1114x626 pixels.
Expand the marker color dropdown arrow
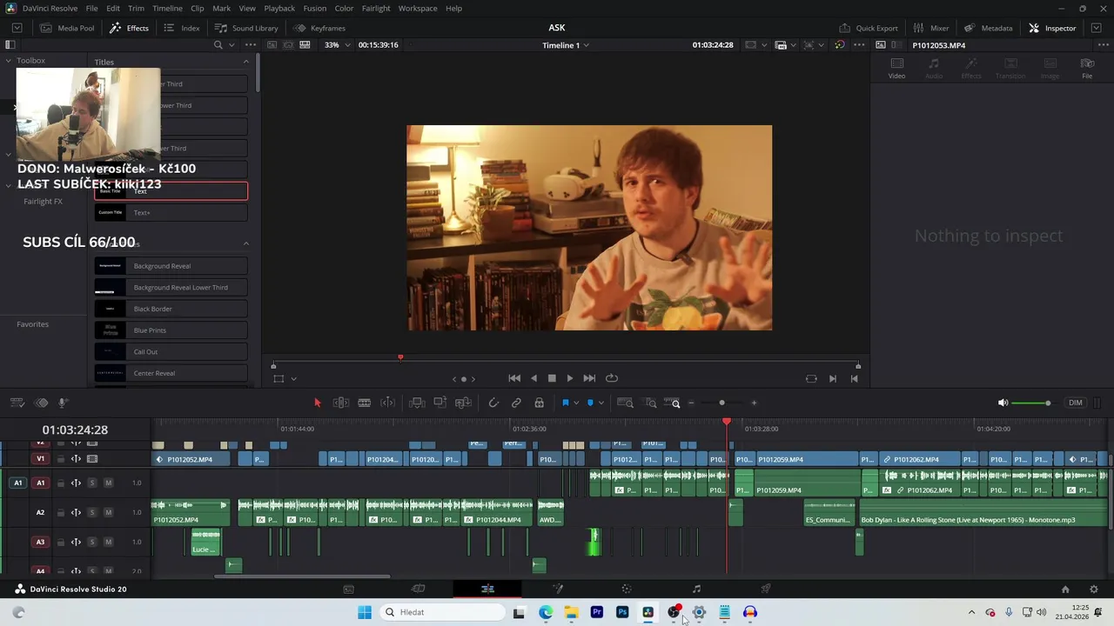pyautogui.click(x=601, y=403)
